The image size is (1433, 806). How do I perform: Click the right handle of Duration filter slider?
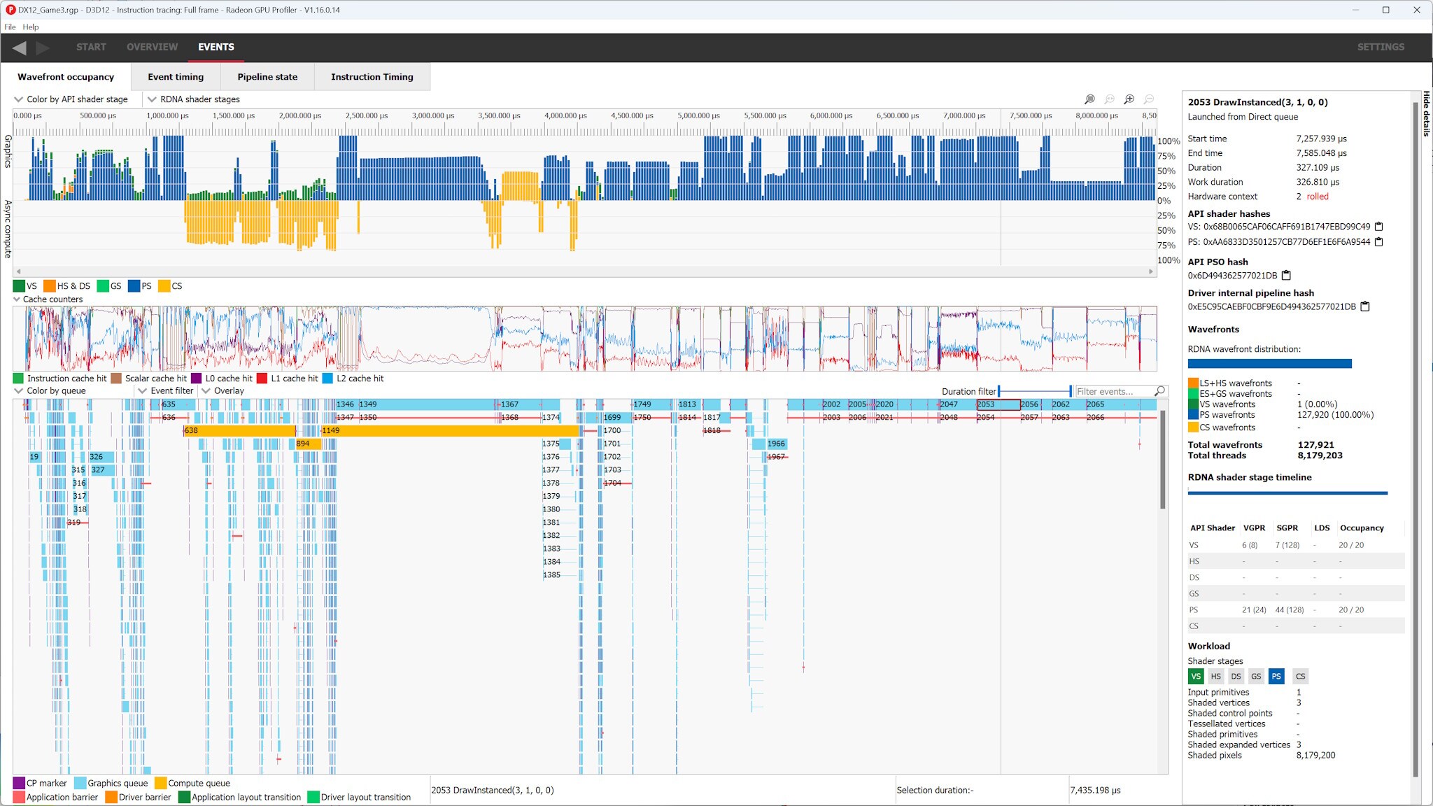coord(1071,391)
